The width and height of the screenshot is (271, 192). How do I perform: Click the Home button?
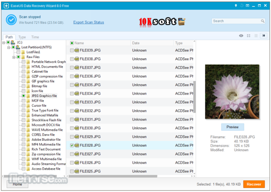(x=17, y=184)
